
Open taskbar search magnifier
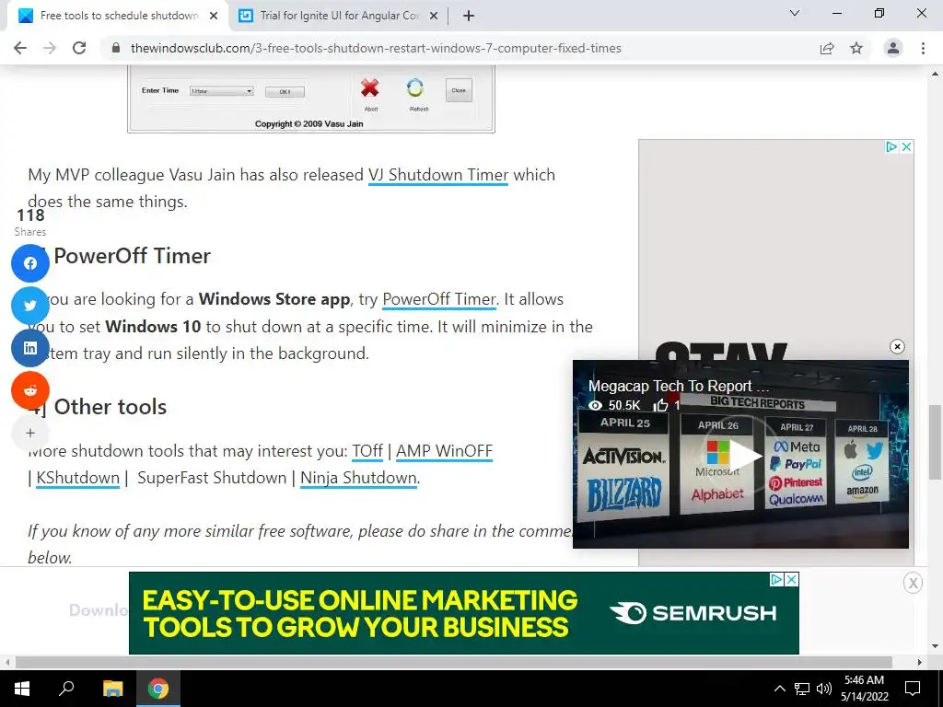(66, 689)
